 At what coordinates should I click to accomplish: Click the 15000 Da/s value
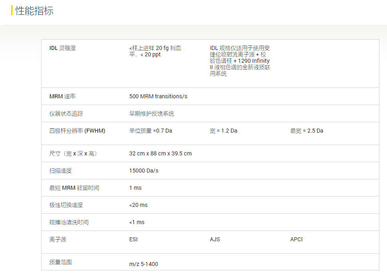click(x=144, y=171)
